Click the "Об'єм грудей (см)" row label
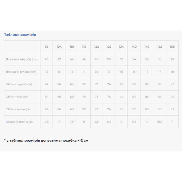This screenshot has height=182, width=182. pyautogui.click(x=19, y=84)
